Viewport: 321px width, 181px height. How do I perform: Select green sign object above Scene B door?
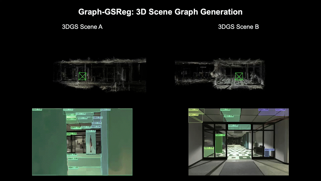[x=239, y=127]
